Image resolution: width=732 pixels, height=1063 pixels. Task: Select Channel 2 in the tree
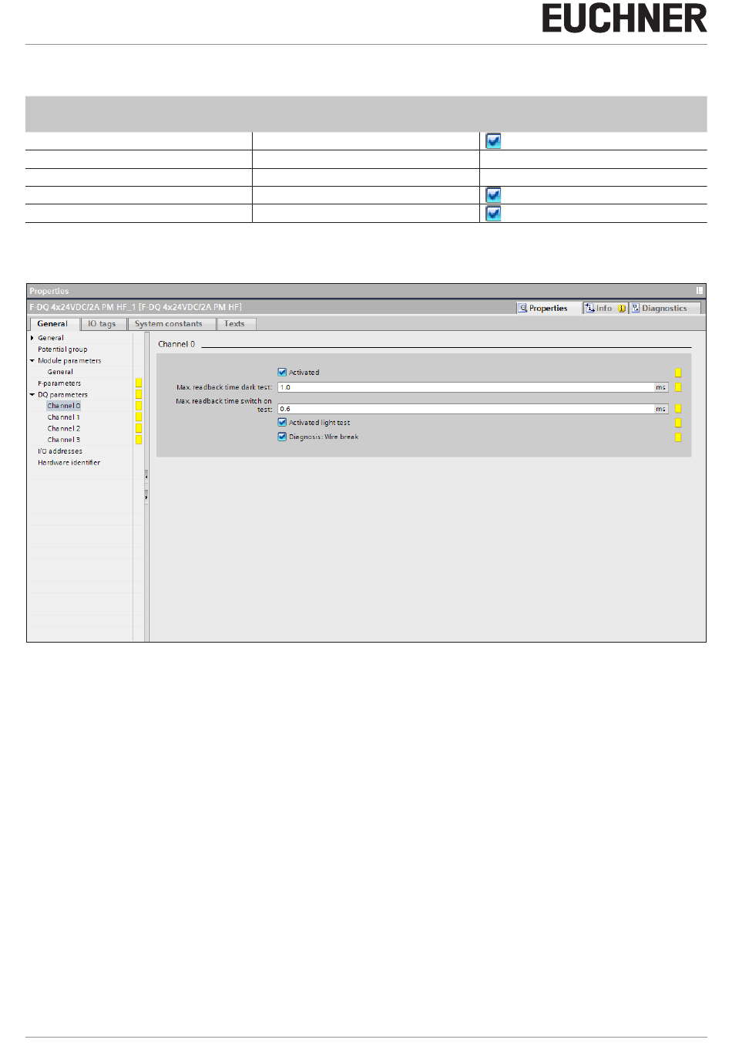click(x=63, y=428)
